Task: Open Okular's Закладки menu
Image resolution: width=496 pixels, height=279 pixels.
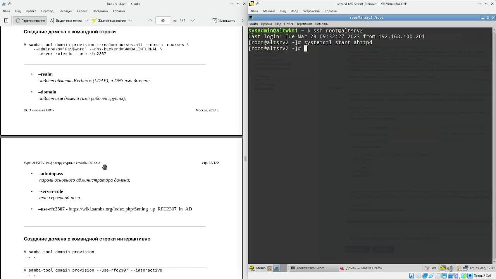Action: (65, 11)
